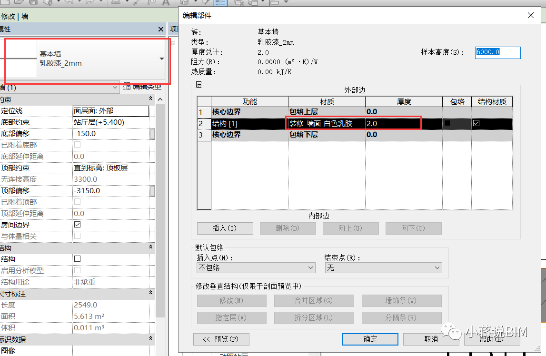Click the 底部约束 value field
The image size is (546, 356).
111,122
